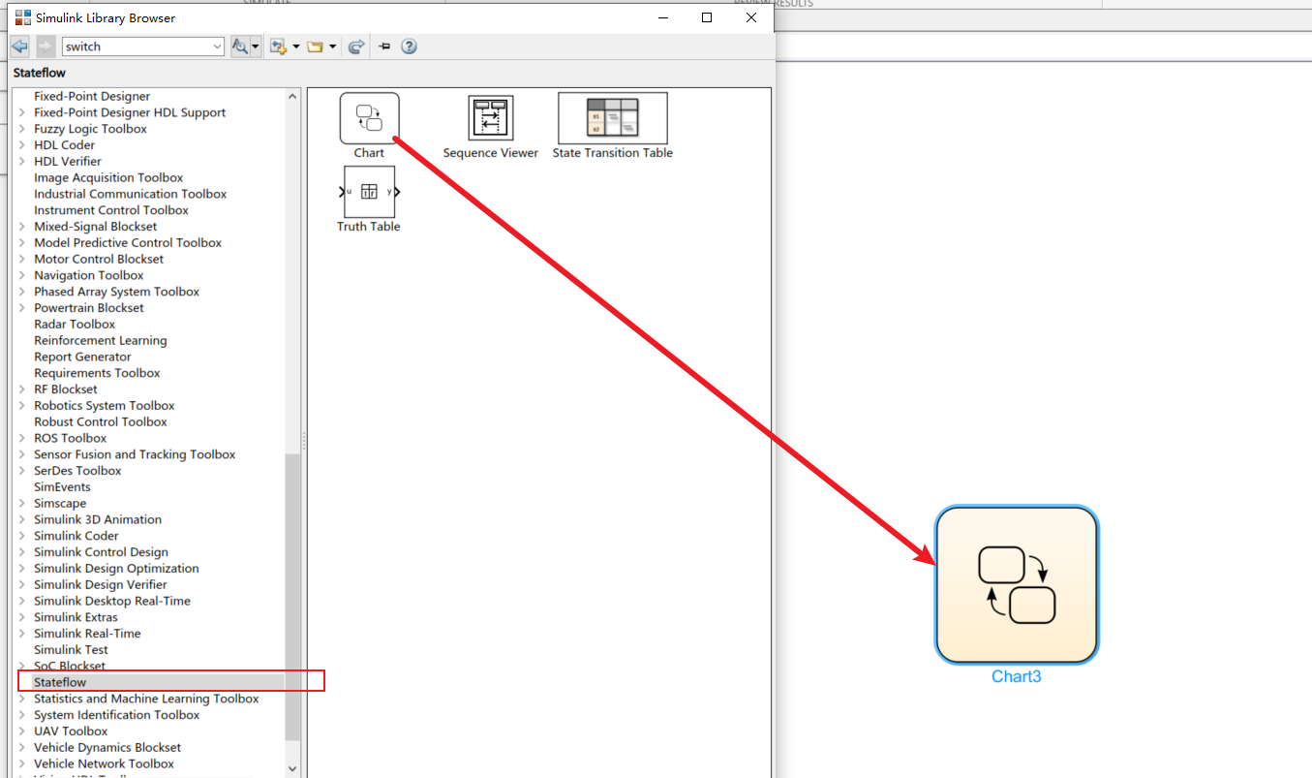
Task: Select Requirements Toolbox entry
Action: tap(97, 373)
